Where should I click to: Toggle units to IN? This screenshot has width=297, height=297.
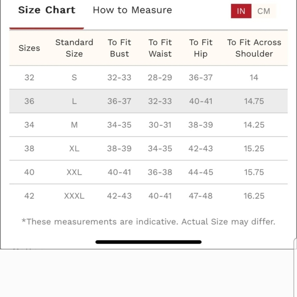[x=241, y=11]
